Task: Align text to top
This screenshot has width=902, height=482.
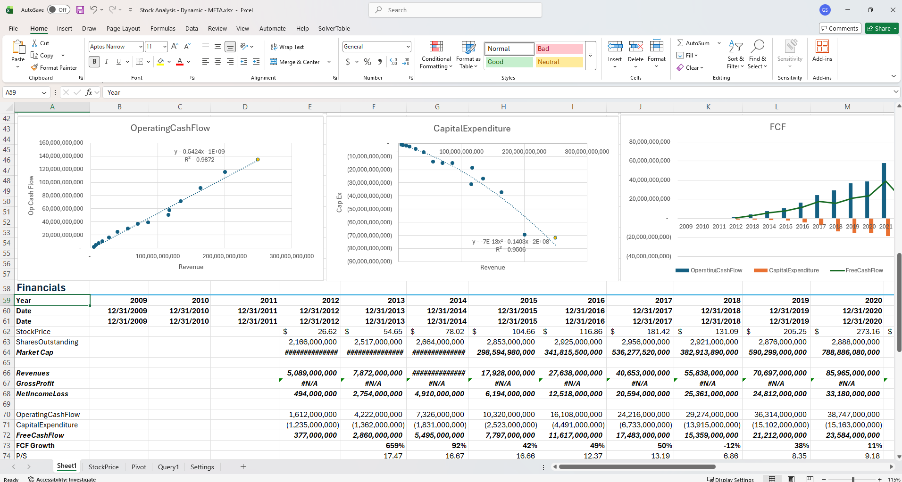Action: point(206,46)
